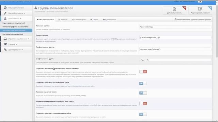Disable password recovery toggle for the group
Viewport: 218px width, 122px height.
click(143, 72)
